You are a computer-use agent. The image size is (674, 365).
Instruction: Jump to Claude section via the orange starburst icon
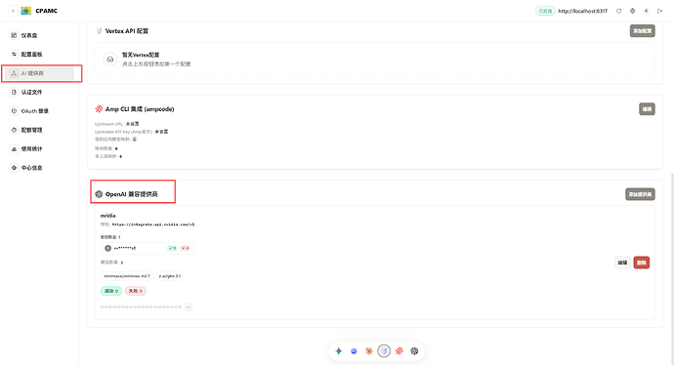click(x=369, y=350)
